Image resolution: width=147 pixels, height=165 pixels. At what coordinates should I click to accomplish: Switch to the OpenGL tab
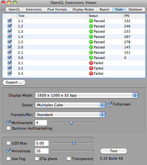(14, 9)
